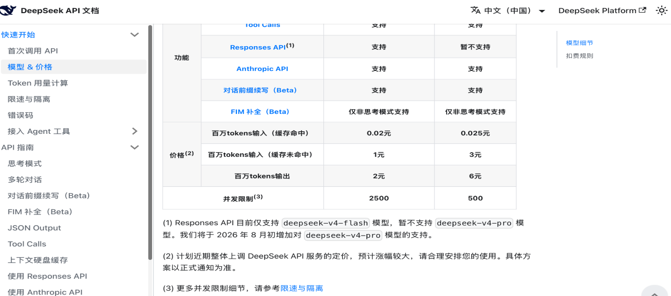Click the 并发限制 row header
Screen dimensions: 671x296
coord(243,198)
